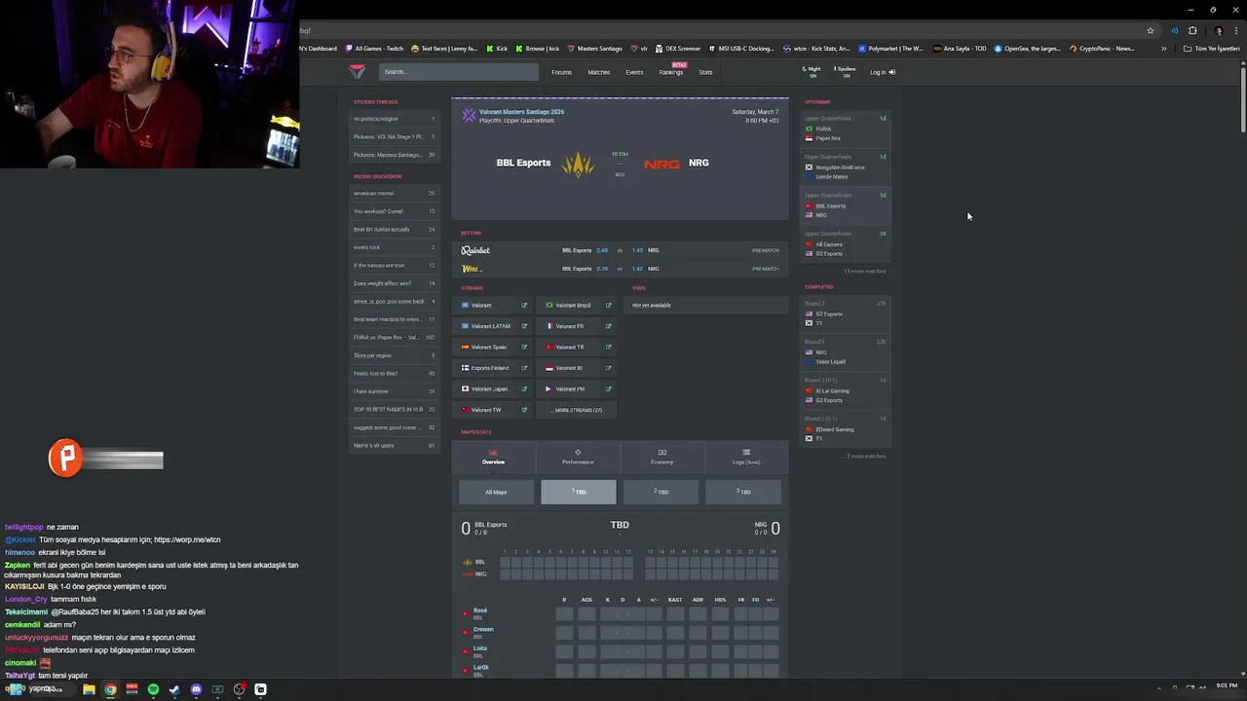Open the Polymarket bookmark
This screenshot has width=1247, height=701.
pyautogui.click(x=890, y=48)
